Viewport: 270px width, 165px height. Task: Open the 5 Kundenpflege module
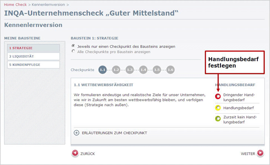click(x=34, y=65)
